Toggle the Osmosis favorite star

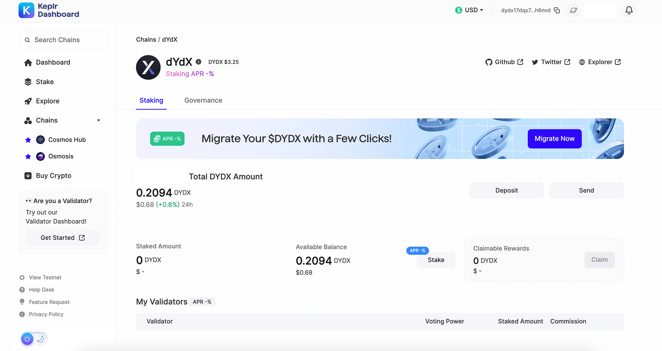pos(28,156)
